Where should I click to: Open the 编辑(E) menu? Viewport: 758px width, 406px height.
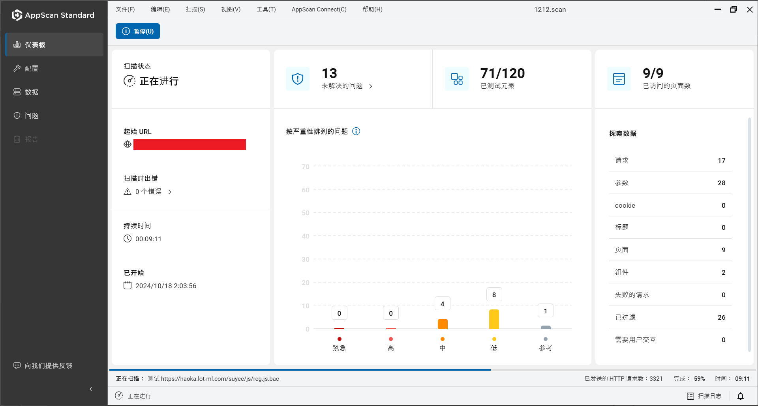(160, 9)
